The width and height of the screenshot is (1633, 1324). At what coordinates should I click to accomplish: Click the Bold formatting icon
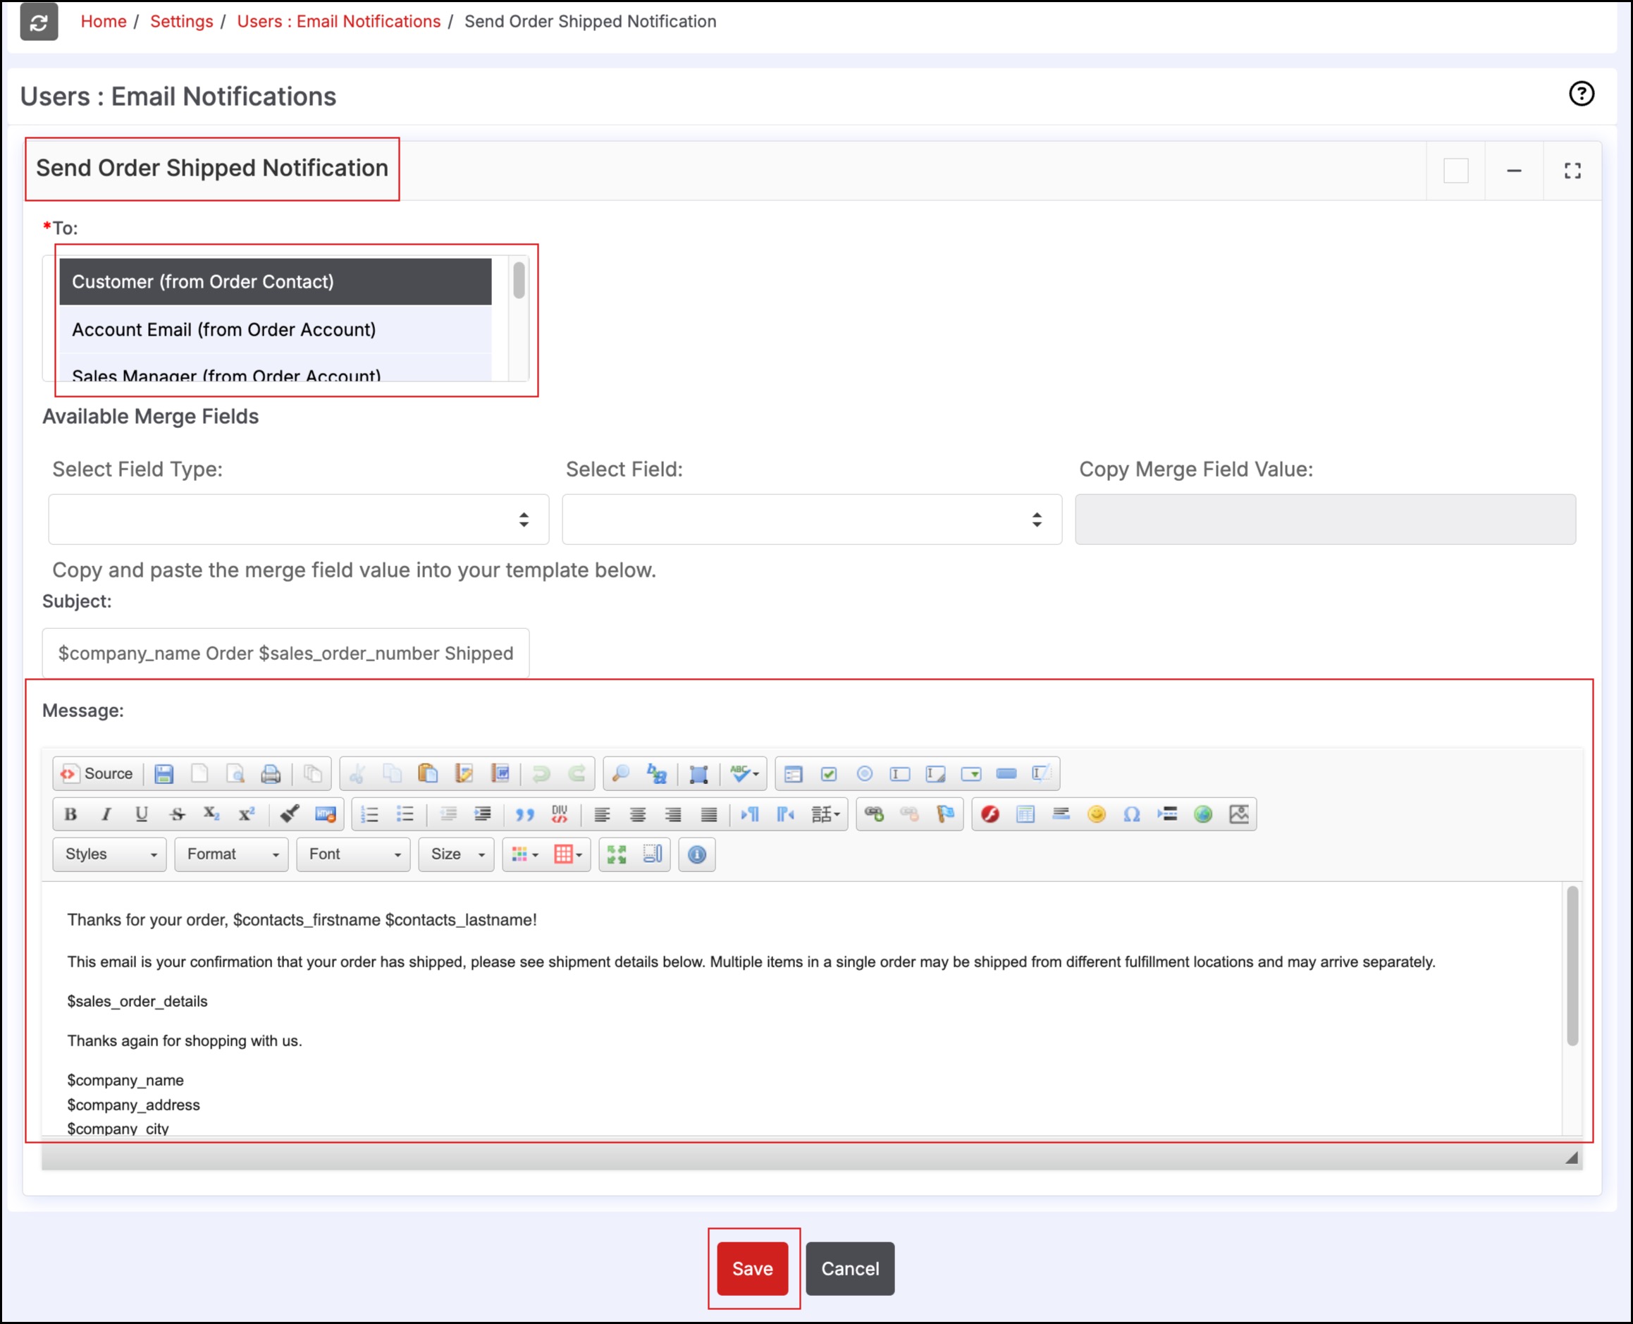(71, 814)
